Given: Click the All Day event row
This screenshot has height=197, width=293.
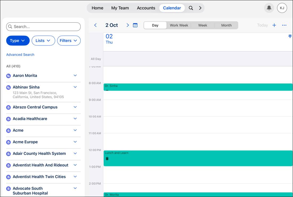Looking at the screenshot, I should click(198, 59).
